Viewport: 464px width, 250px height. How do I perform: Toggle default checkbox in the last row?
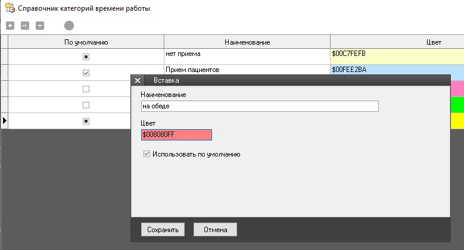click(86, 121)
